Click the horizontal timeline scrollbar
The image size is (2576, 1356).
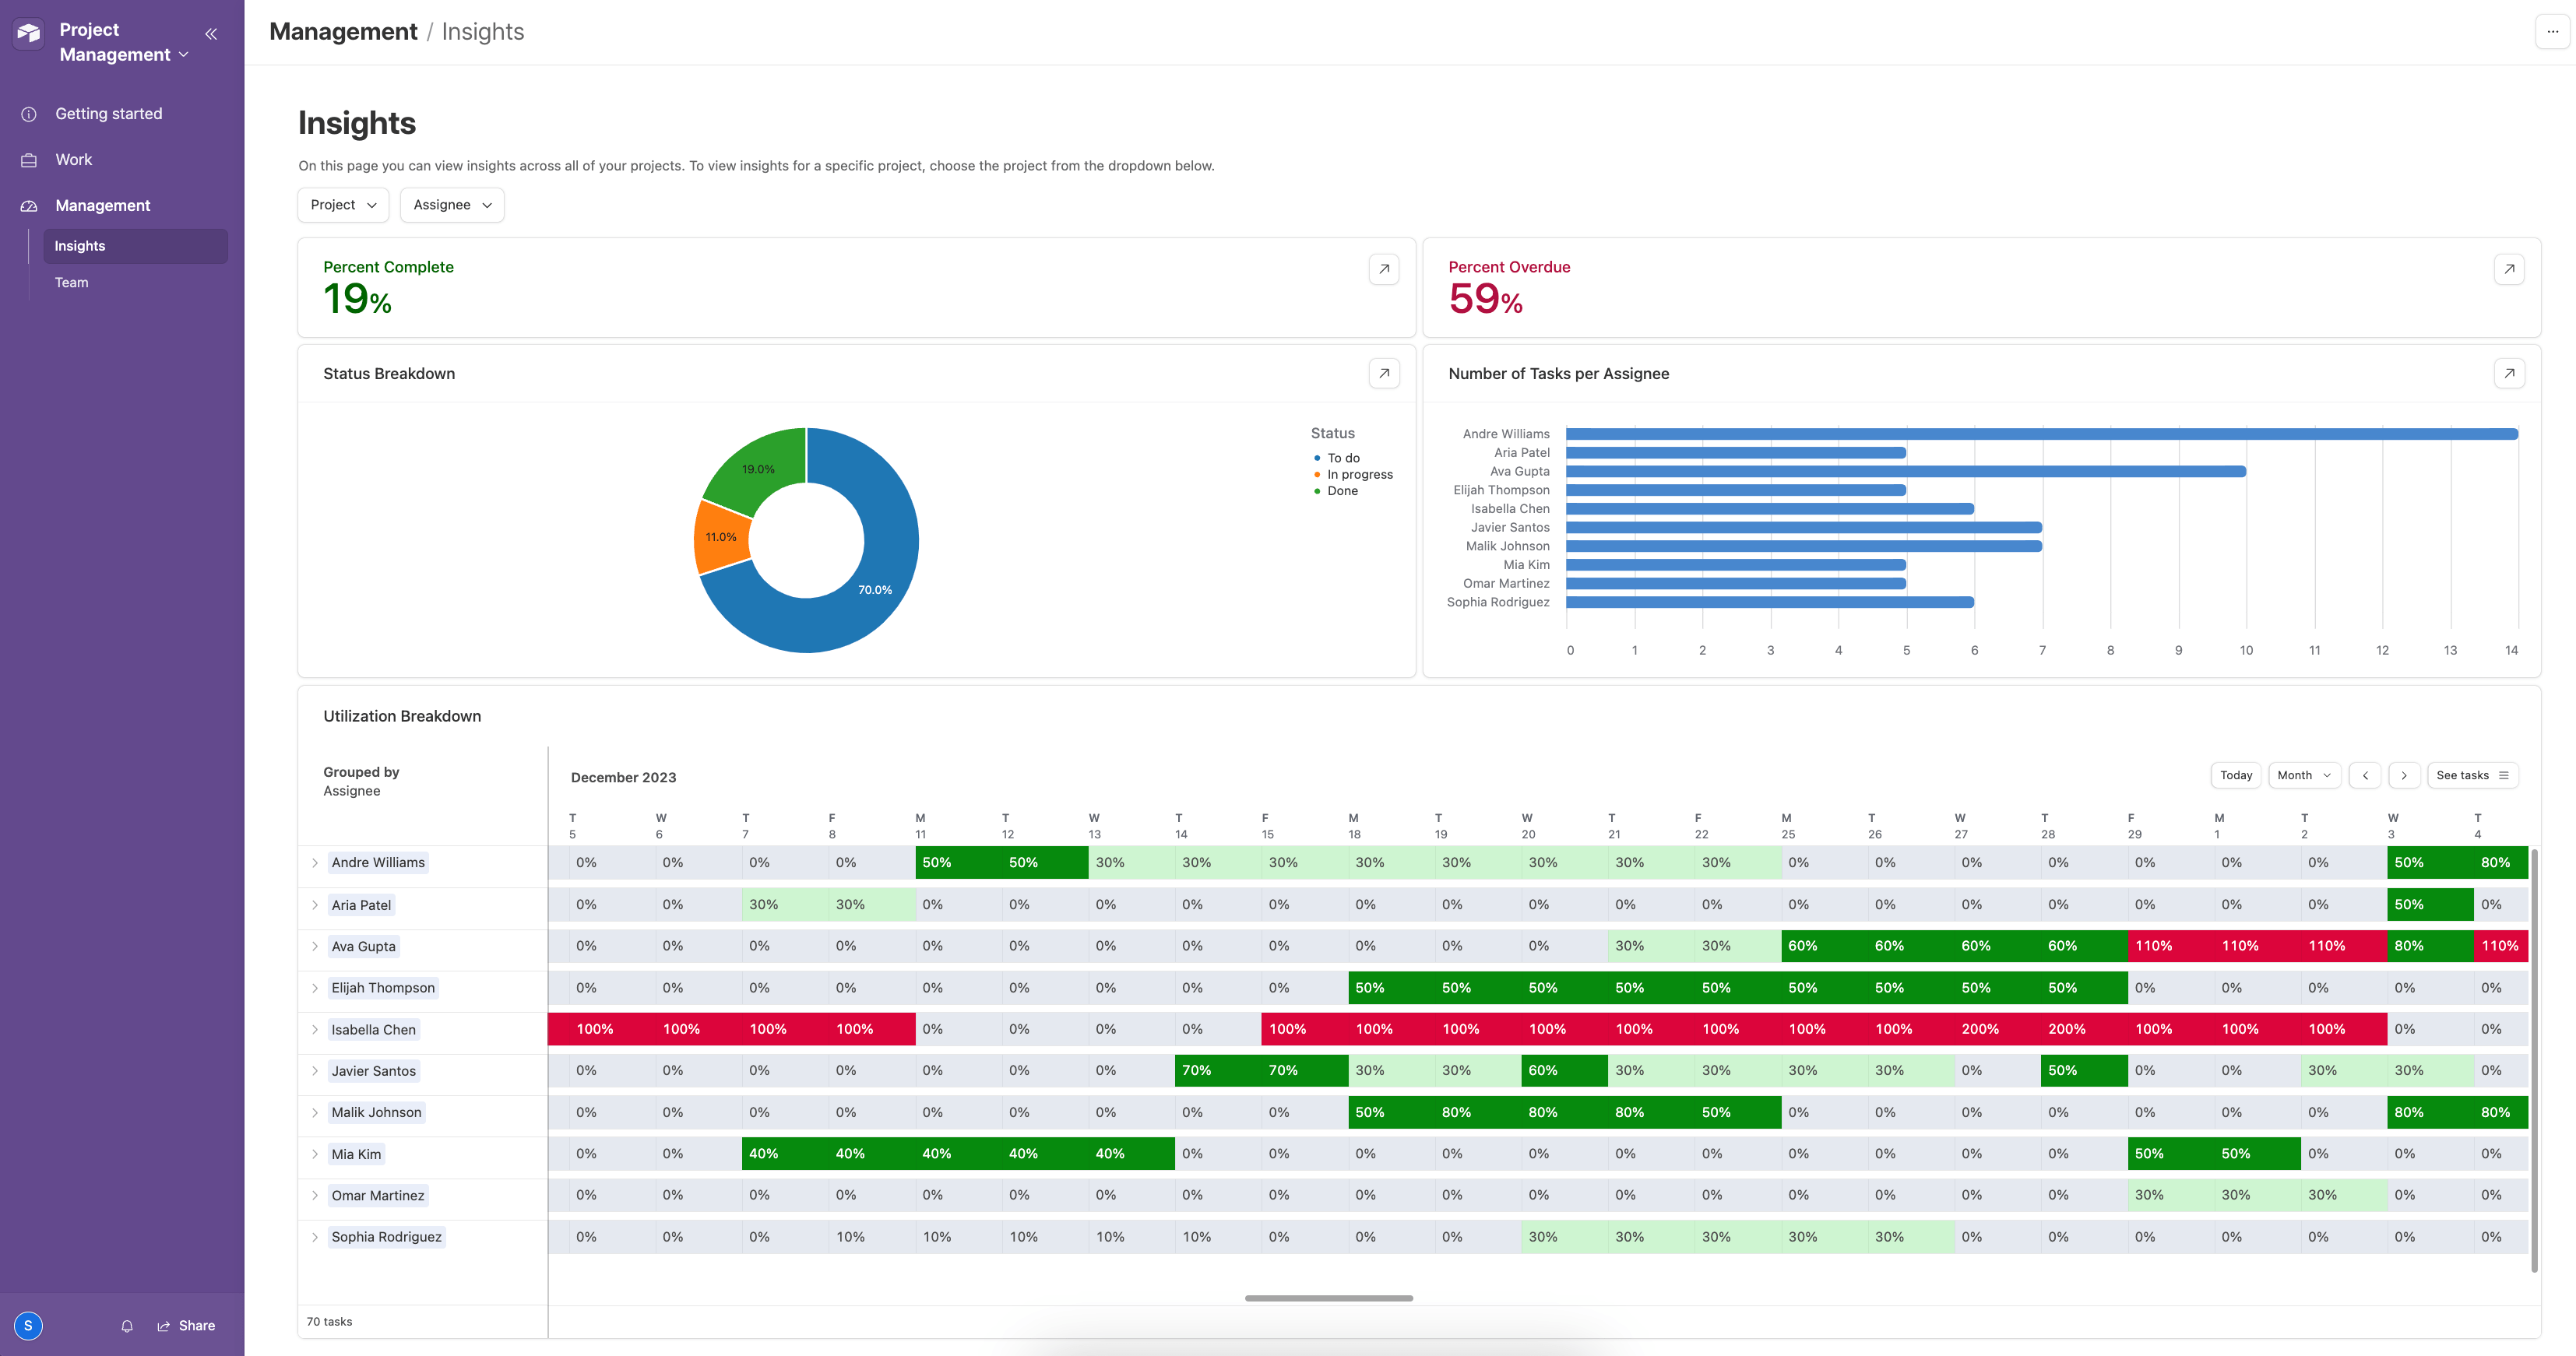click(1328, 1298)
